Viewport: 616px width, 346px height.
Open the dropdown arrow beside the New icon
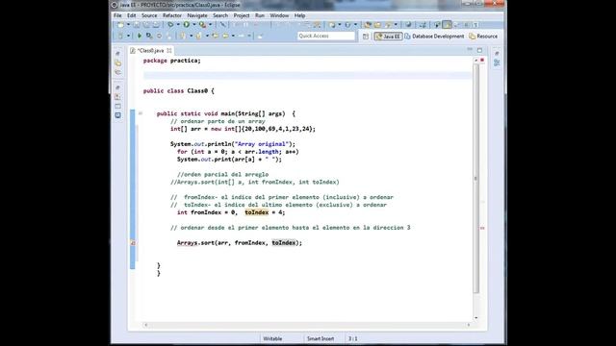pyautogui.click(x=128, y=25)
